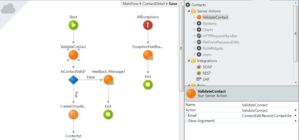Click the CreateOrUpdate entity action node
The image size is (299, 140).
73,115
